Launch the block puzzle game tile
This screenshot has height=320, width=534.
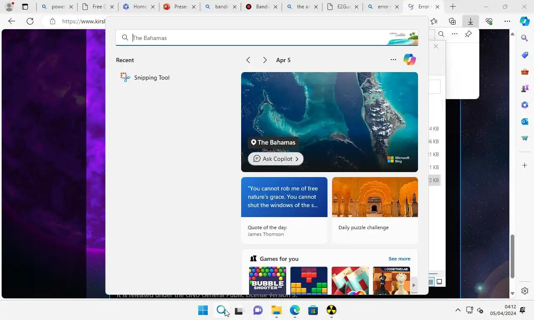(309, 280)
